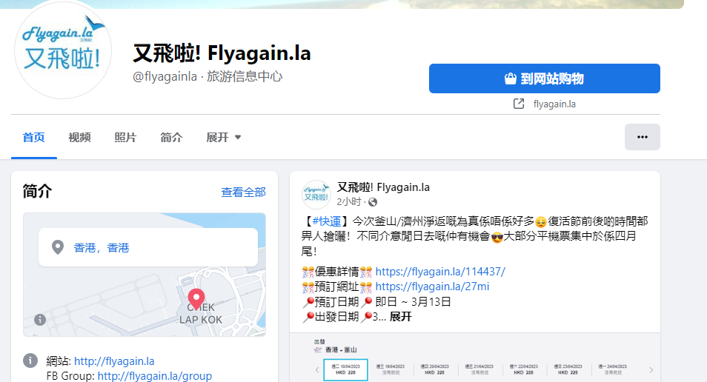Click the @flyagainla page handle text
This screenshot has height=382, width=707.
pos(165,76)
